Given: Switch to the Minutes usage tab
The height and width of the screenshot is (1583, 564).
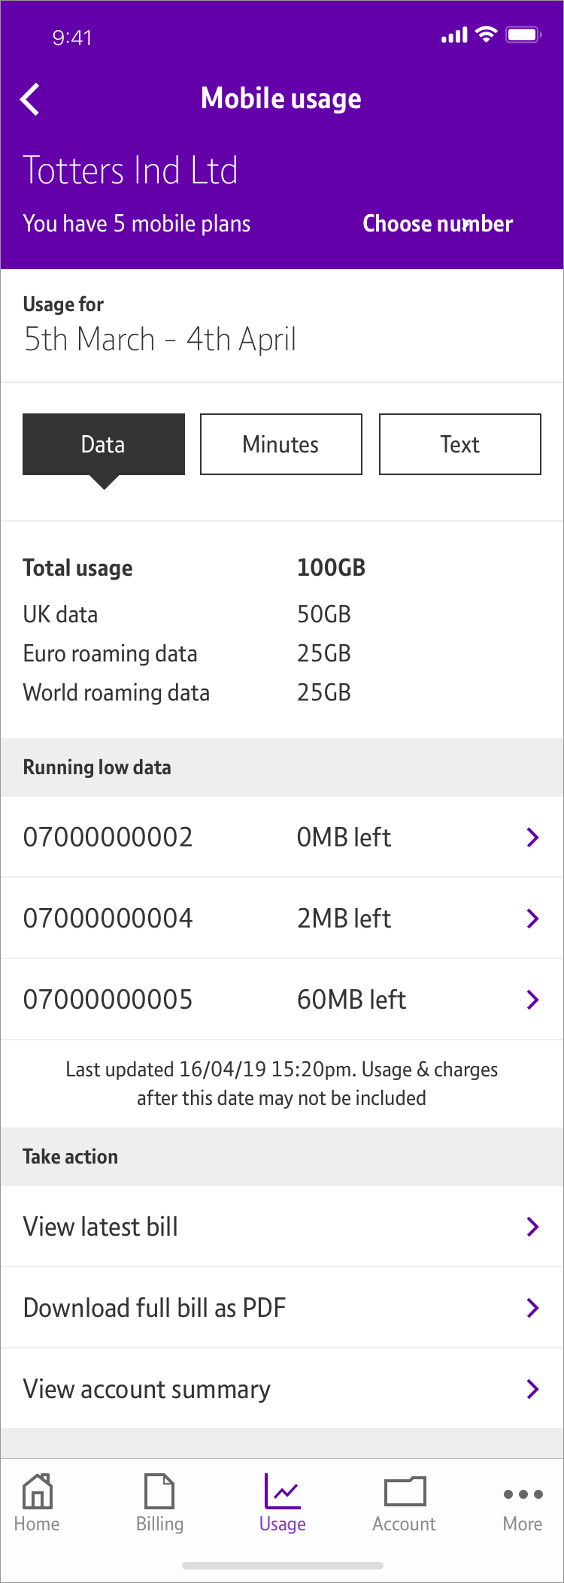Looking at the screenshot, I should click(280, 444).
